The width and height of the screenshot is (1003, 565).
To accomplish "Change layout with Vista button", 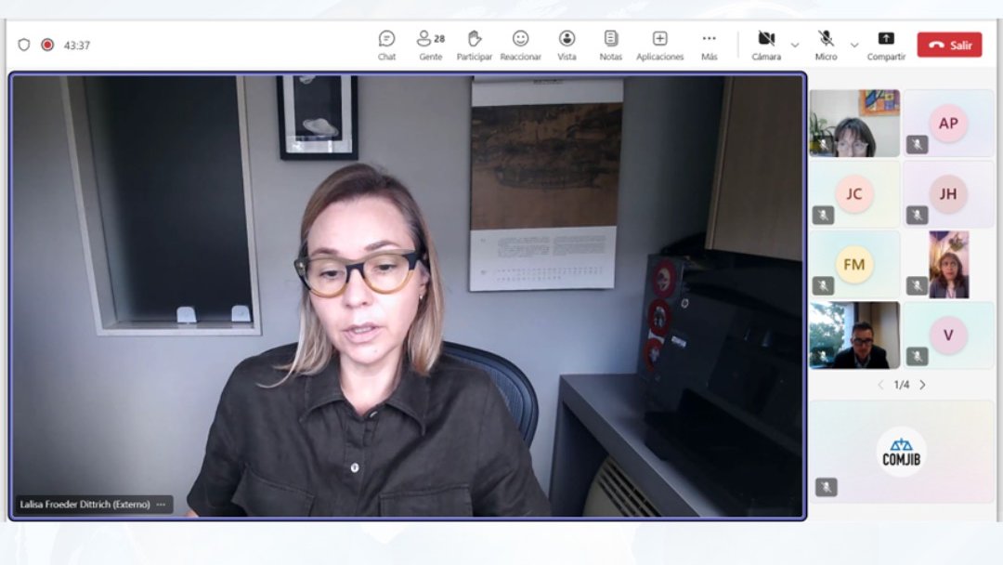I will 567,46.
